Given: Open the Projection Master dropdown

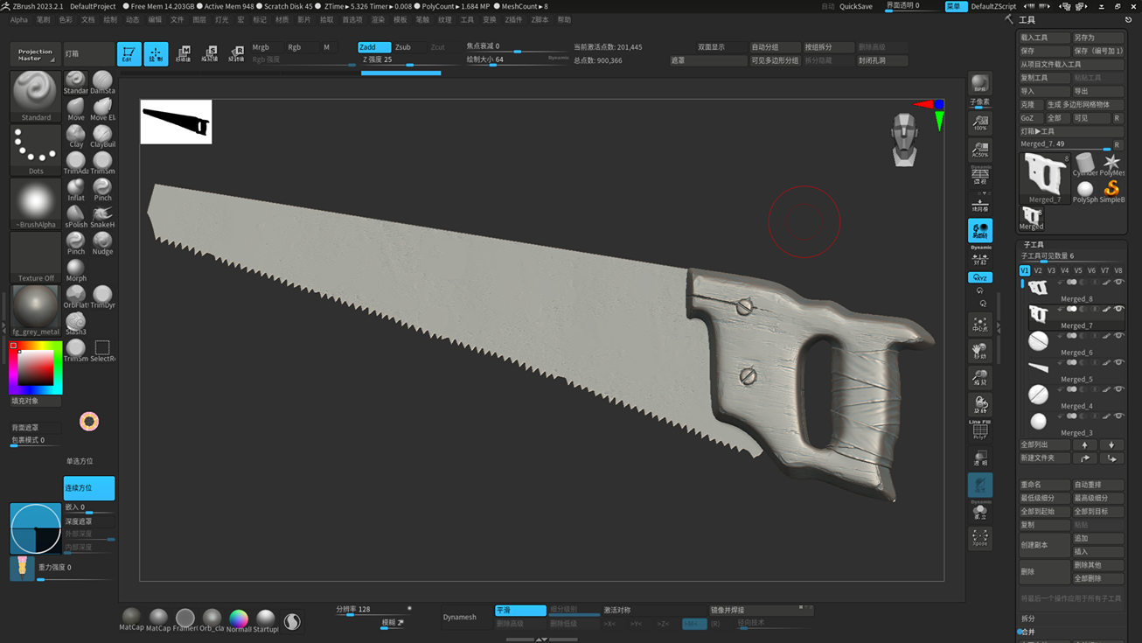Looking at the screenshot, I should coord(36,54).
